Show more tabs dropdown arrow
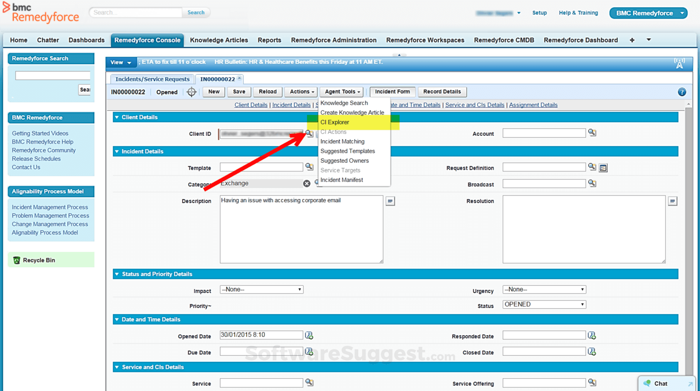700x391 pixels. [x=649, y=40]
